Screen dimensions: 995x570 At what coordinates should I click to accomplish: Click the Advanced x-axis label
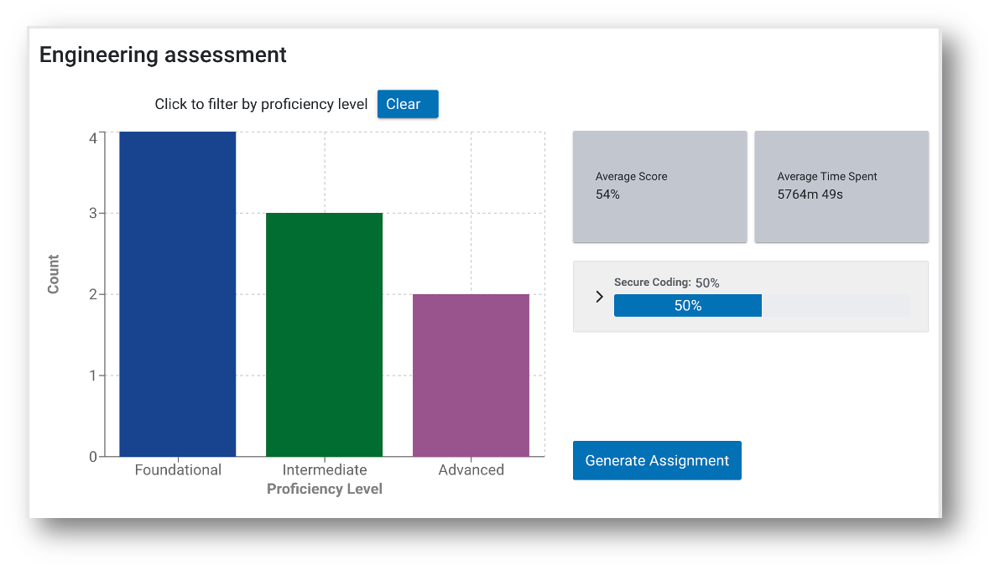(471, 469)
